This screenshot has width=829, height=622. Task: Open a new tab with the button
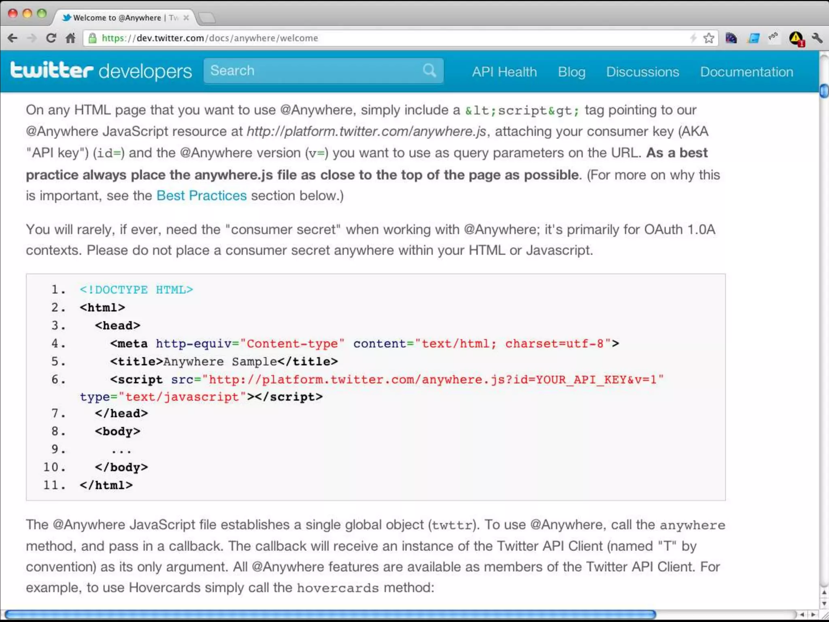207,18
